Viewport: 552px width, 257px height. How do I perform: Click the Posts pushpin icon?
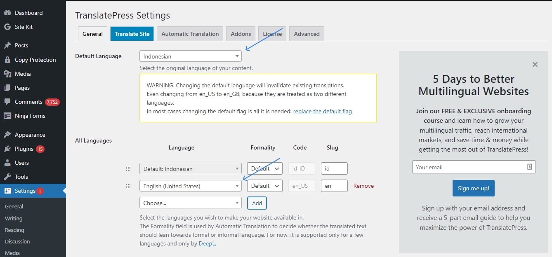click(x=7, y=45)
